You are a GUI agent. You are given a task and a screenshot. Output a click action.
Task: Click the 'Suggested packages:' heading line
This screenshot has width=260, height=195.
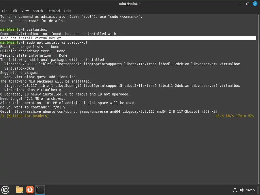[19, 73]
